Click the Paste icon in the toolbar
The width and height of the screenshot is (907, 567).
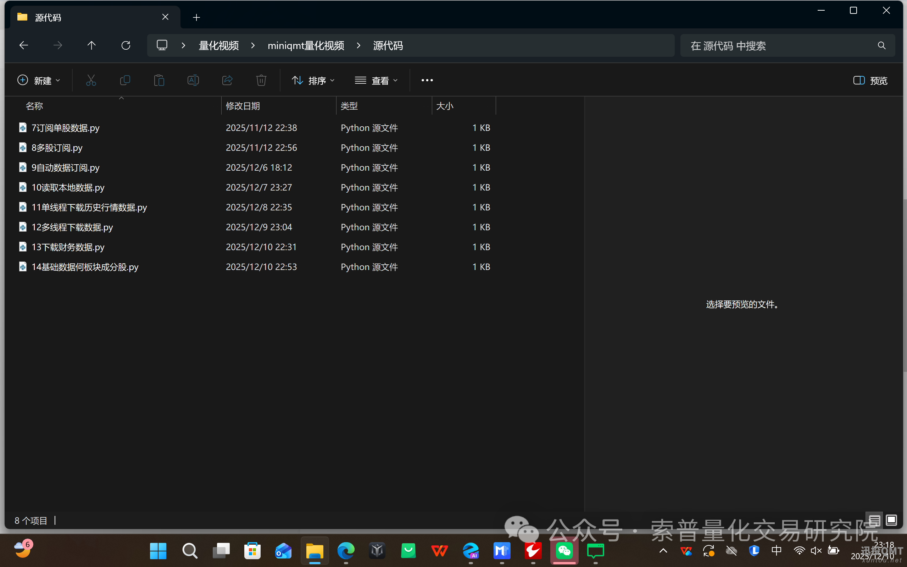[x=159, y=80]
